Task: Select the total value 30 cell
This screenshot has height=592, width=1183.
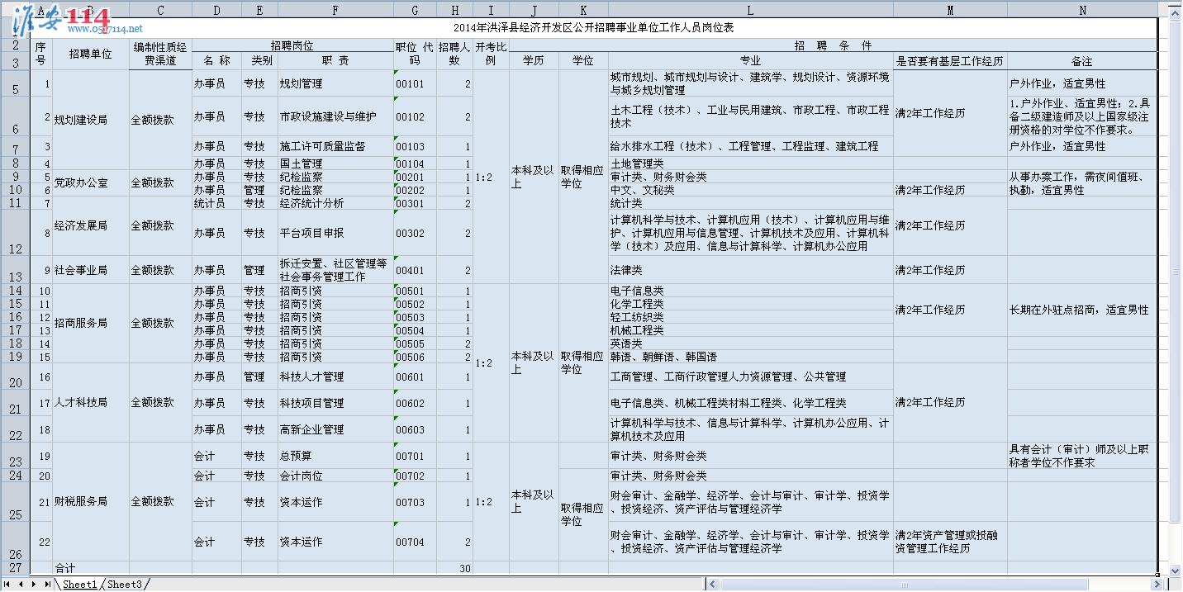Action: coord(454,568)
